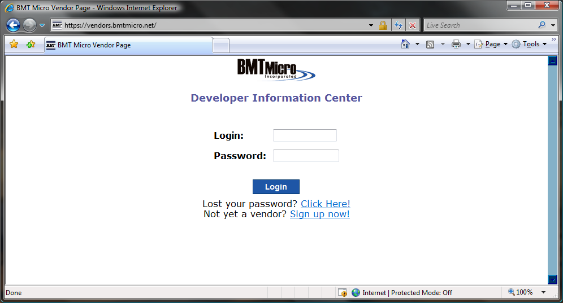Open the Page menu

tap(491, 44)
